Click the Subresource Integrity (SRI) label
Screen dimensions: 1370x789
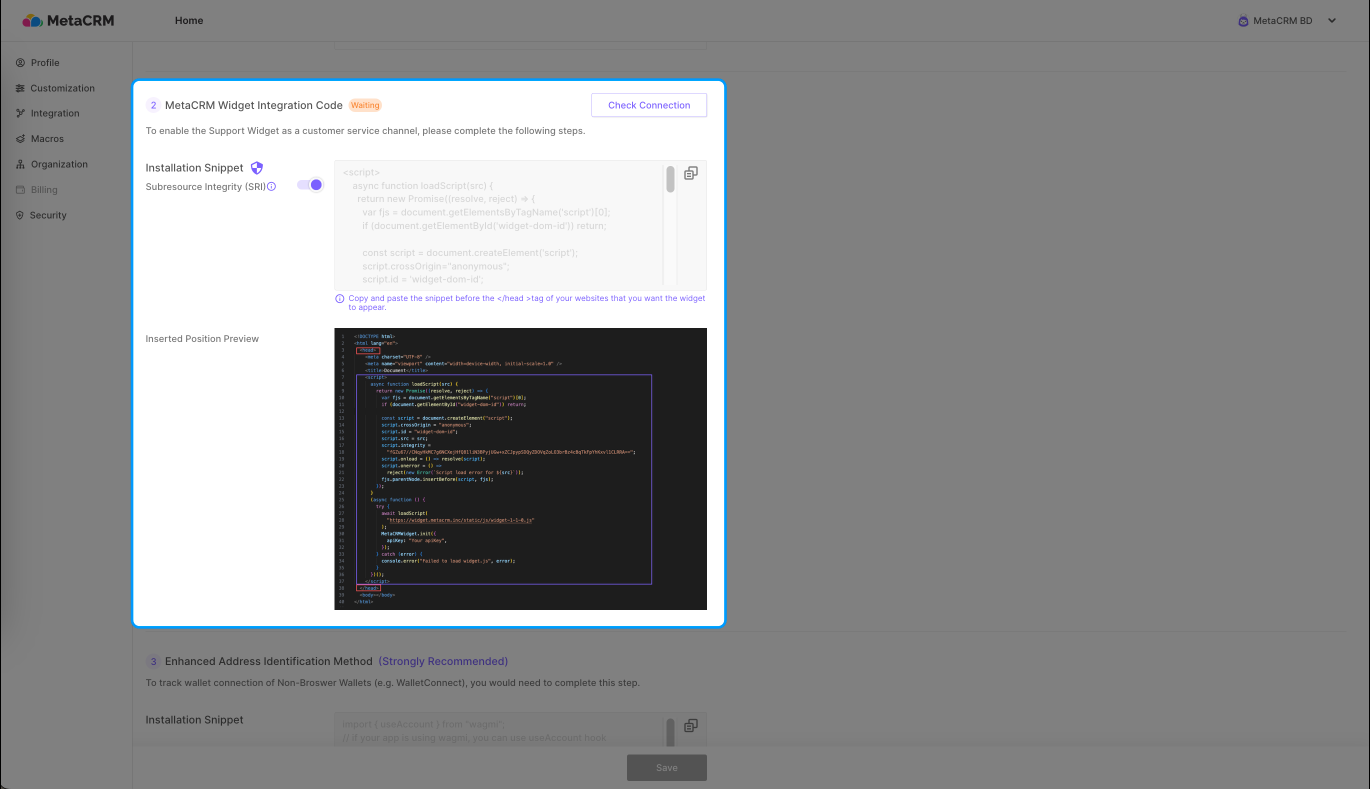205,186
